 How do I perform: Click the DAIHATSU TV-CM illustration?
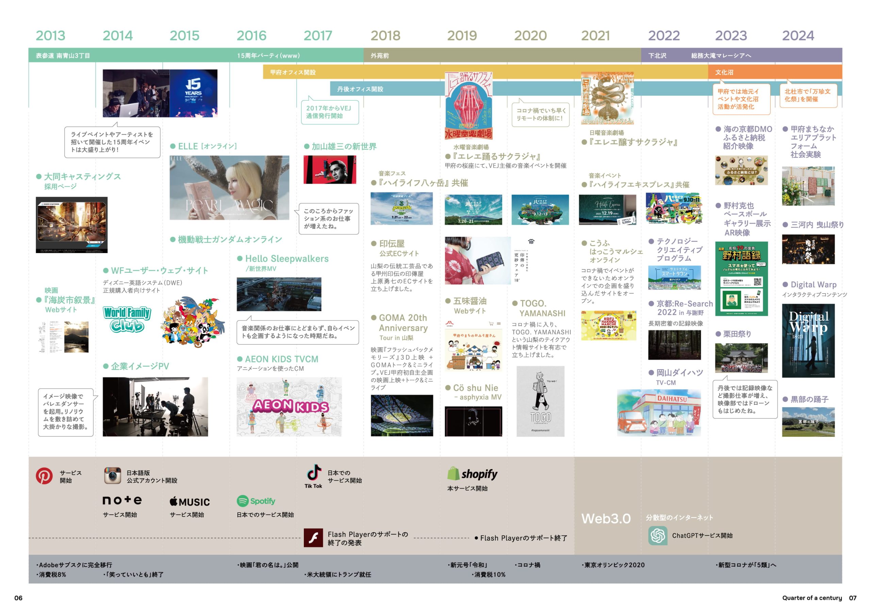coord(659,412)
